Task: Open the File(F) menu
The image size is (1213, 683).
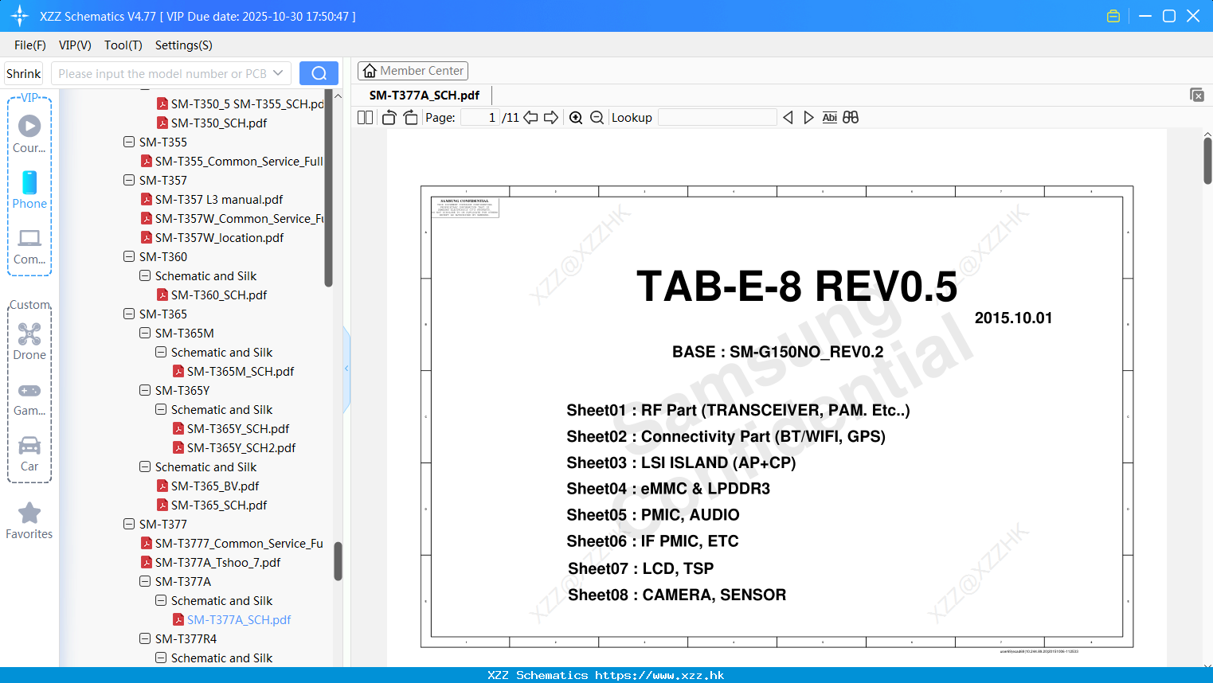Action: pyautogui.click(x=30, y=45)
